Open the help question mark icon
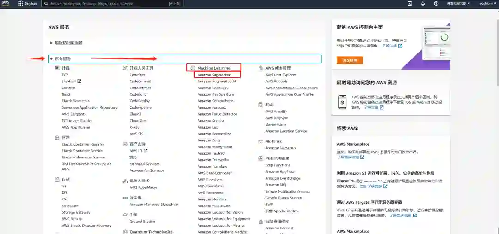Screen dimensions: 499x234 pos(436,4)
